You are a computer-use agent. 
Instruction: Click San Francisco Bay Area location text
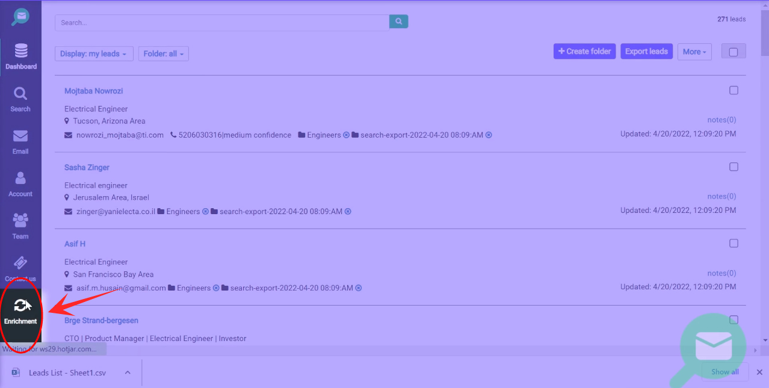click(x=114, y=274)
